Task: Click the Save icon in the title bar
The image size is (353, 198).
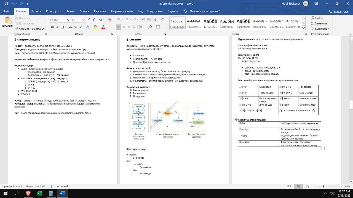Action: (6, 4)
